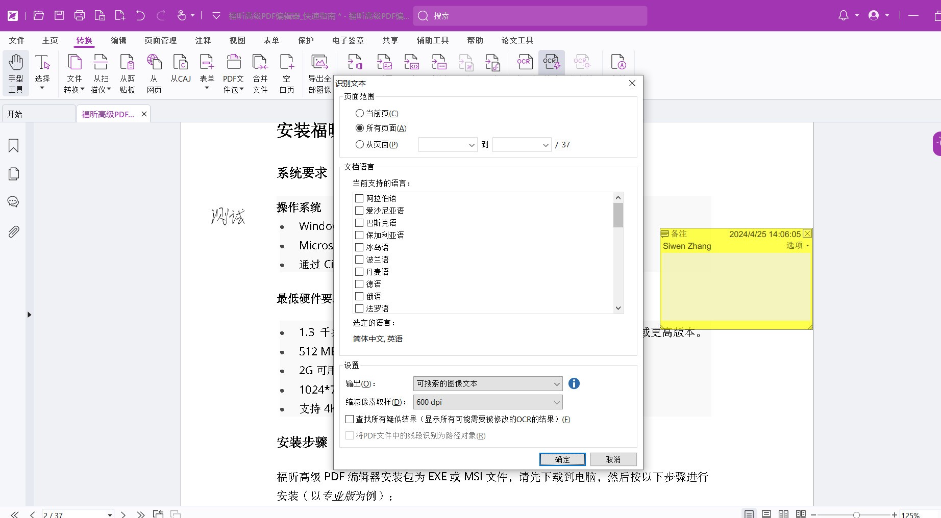Image resolution: width=941 pixels, height=518 pixels.
Task: Expand the 600 dpi downsample dropdown
Action: point(487,402)
